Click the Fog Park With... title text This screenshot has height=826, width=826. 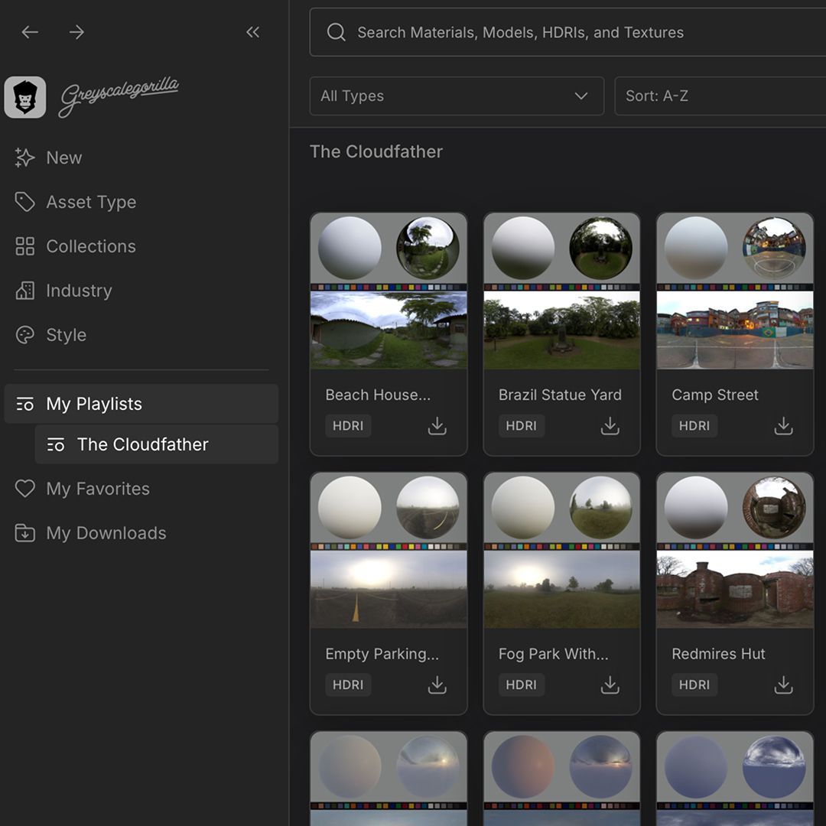point(553,654)
